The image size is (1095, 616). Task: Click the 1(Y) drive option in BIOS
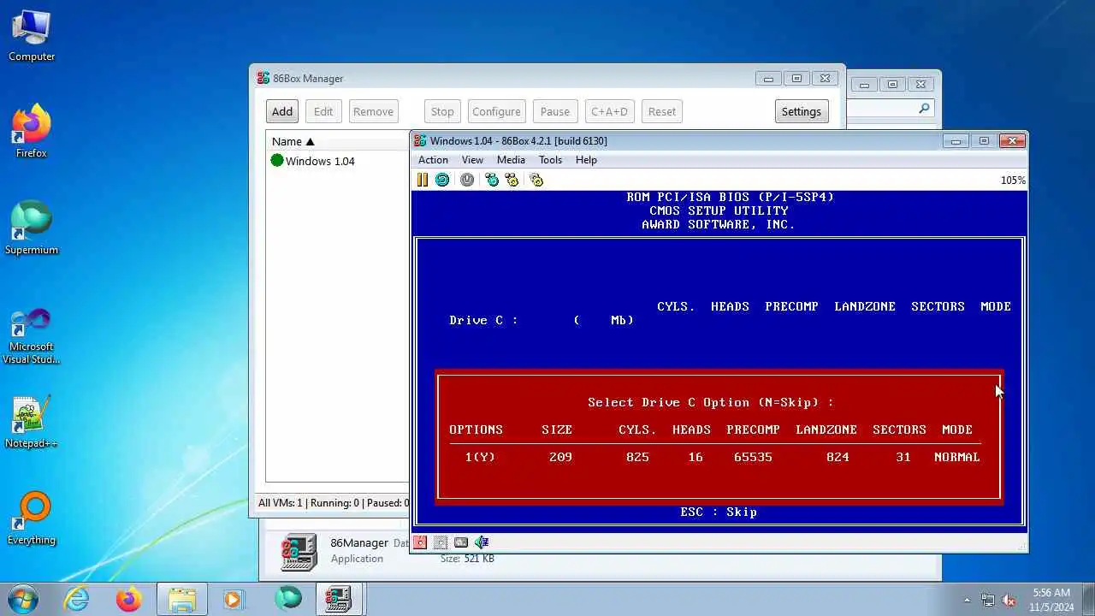coord(480,458)
